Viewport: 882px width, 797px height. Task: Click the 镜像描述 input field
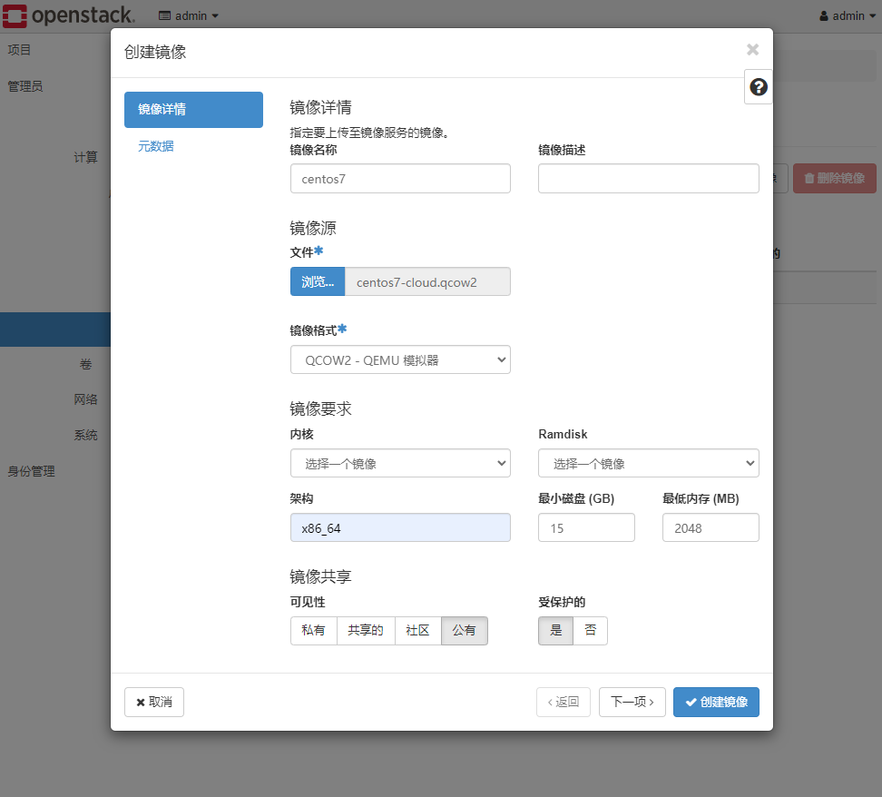[x=649, y=179]
